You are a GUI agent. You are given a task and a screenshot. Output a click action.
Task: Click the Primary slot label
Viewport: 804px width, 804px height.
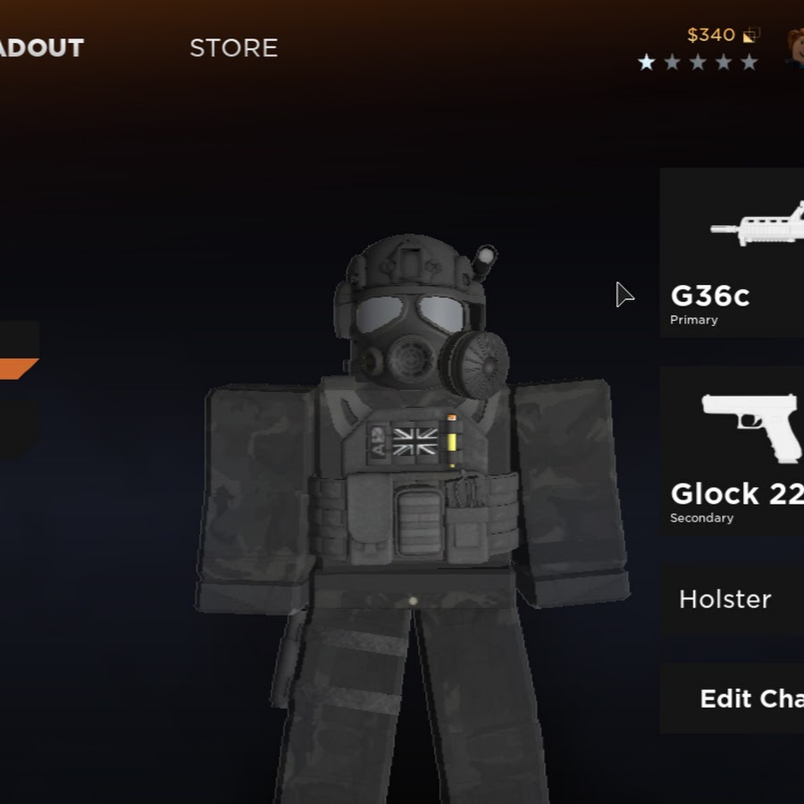tap(694, 320)
